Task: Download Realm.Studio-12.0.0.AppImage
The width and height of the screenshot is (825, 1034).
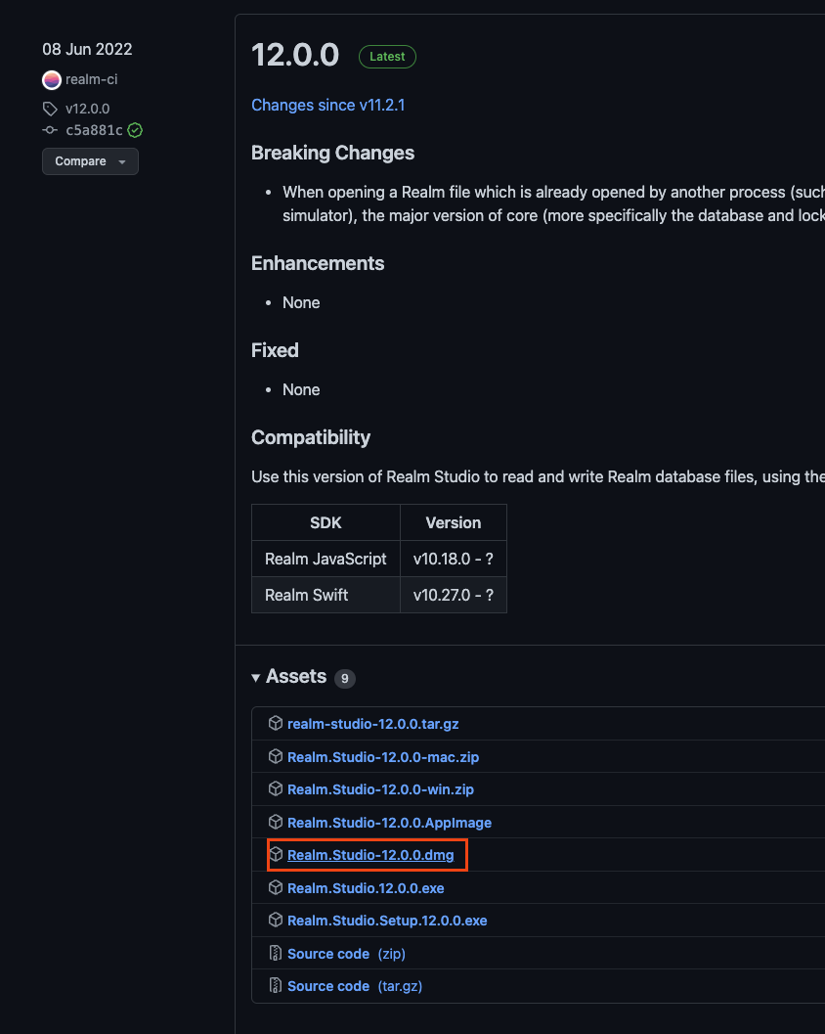Action: click(x=389, y=823)
